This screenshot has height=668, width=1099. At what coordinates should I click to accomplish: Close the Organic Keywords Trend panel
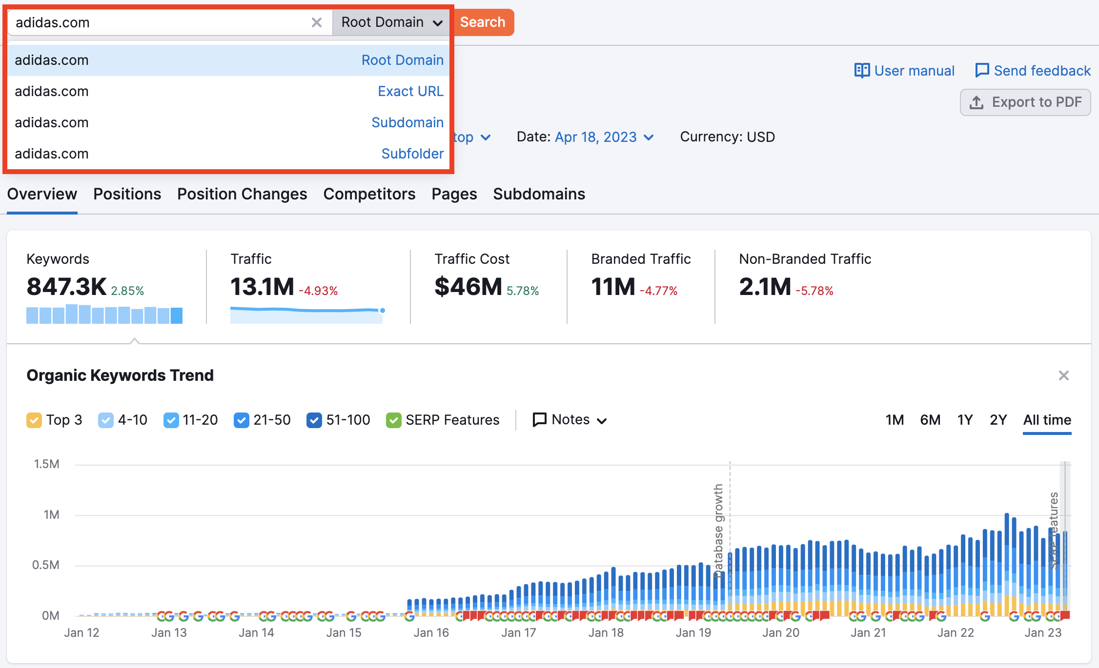pos(1064,375)
